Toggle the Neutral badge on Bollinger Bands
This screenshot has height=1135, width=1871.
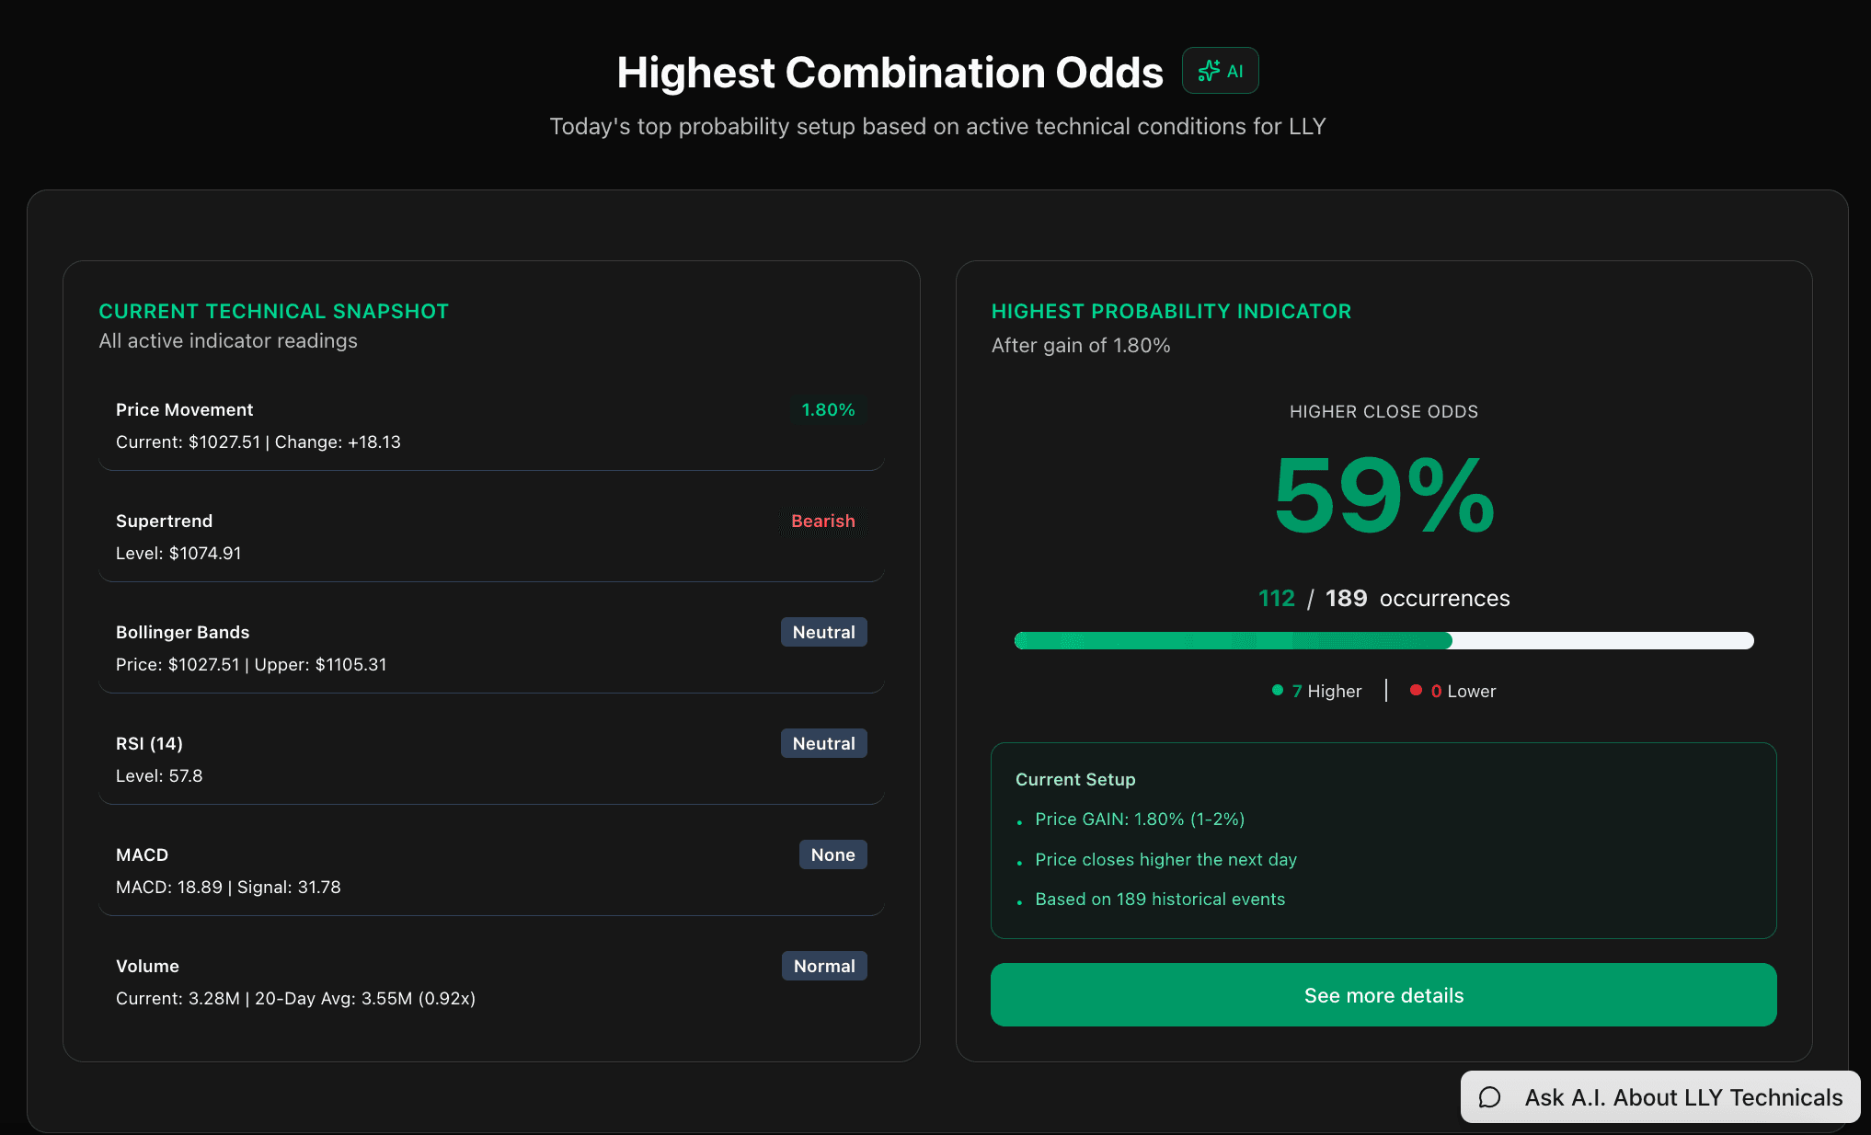pyautogui.click(x=823, y=632)
